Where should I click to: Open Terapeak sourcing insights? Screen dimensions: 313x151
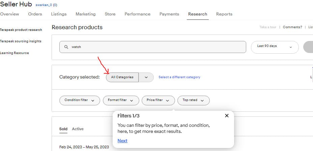(x=21, y=41)
